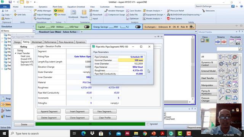Viewport: 244px width, 137px height.
Task: Open Fluid Packages
Action: click(x=42, y=19)
